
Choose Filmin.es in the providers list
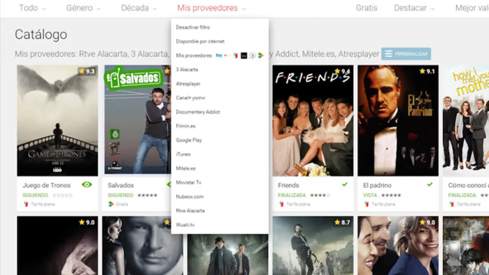pyautogui.click(x=186, y=126)
